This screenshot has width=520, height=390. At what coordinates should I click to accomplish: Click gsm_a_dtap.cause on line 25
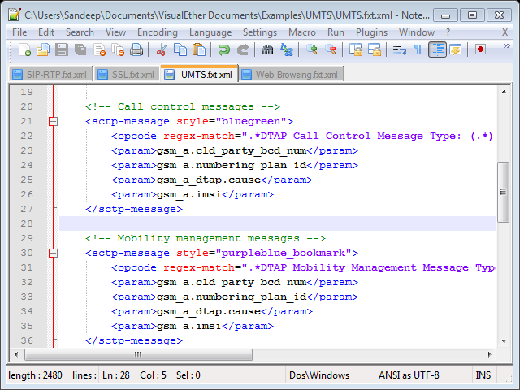[x=209, y=180]
